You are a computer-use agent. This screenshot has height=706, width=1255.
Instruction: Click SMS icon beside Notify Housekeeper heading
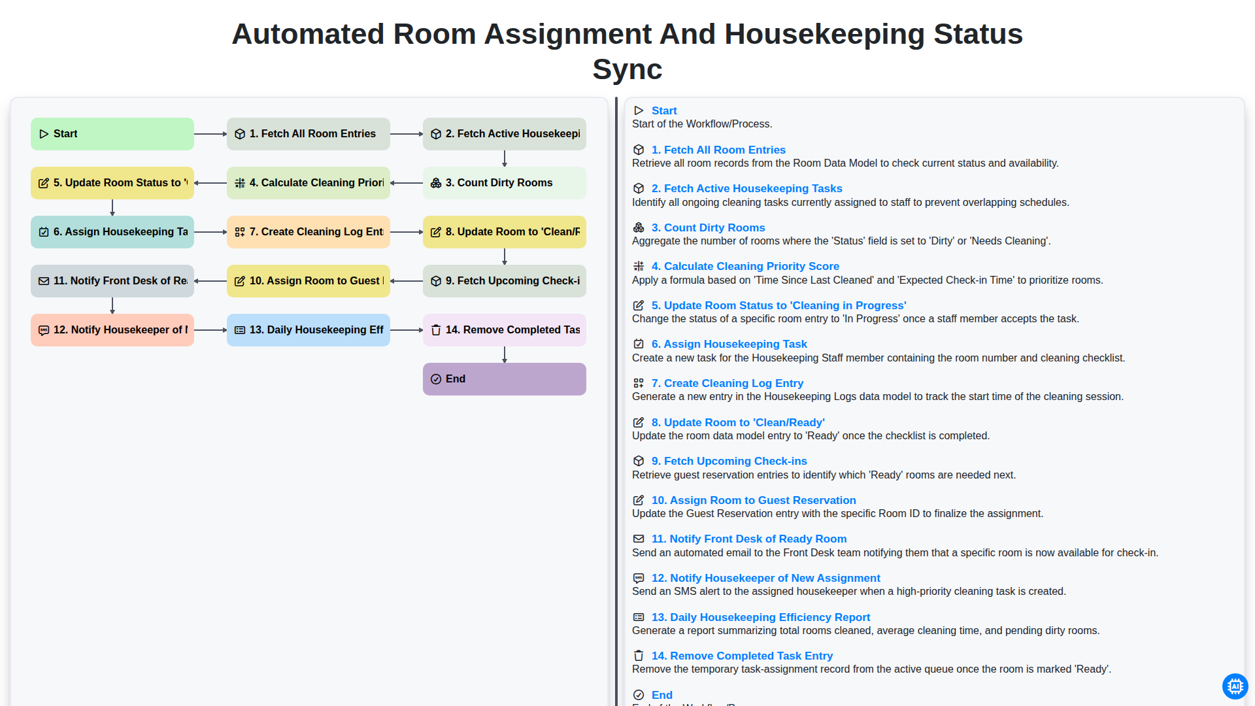point(639,578)
